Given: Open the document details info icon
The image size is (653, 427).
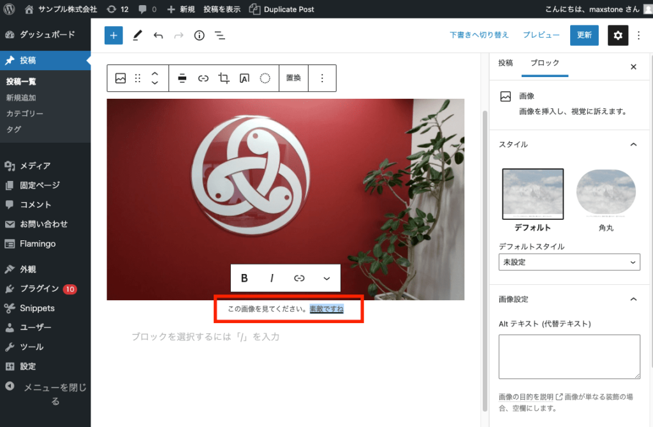Looking at the screenshot, I should 199,36.
